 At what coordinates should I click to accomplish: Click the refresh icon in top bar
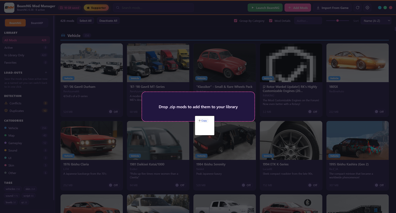[x=358, y=8]
